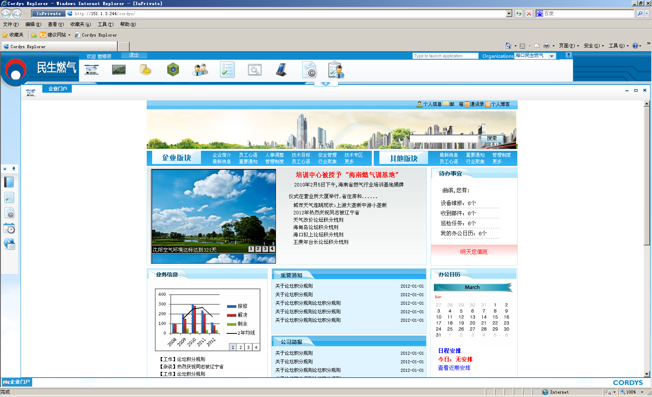This screenshot has width=652, height=397.
Task: Open the 工具 menu in menu bar
Action: [x=105, y=24]
